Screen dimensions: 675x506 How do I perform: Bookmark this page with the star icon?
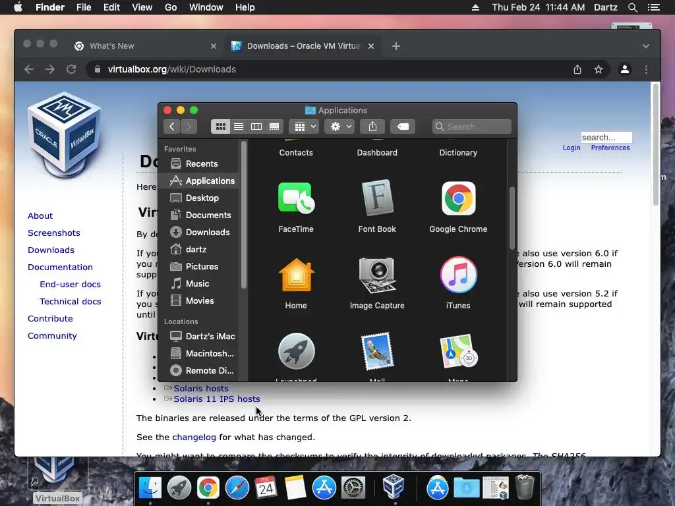(599, 69)
